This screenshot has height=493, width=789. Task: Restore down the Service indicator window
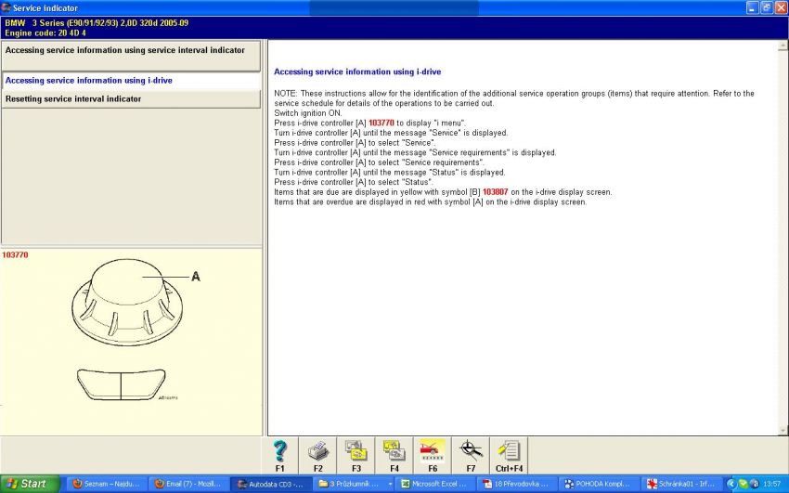coord(767,7)
